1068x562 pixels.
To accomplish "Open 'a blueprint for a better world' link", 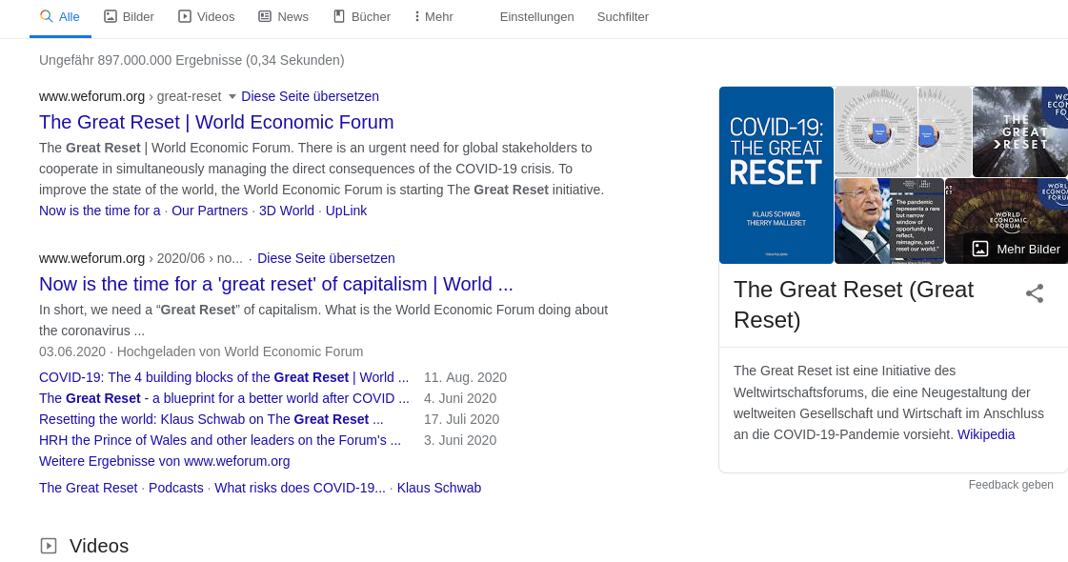I will (x=224, y=398).
